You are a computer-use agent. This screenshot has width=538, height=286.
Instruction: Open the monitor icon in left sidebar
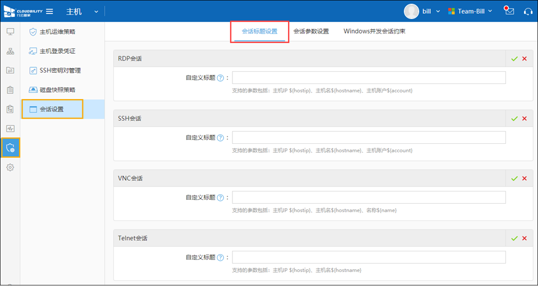[10, 31]
